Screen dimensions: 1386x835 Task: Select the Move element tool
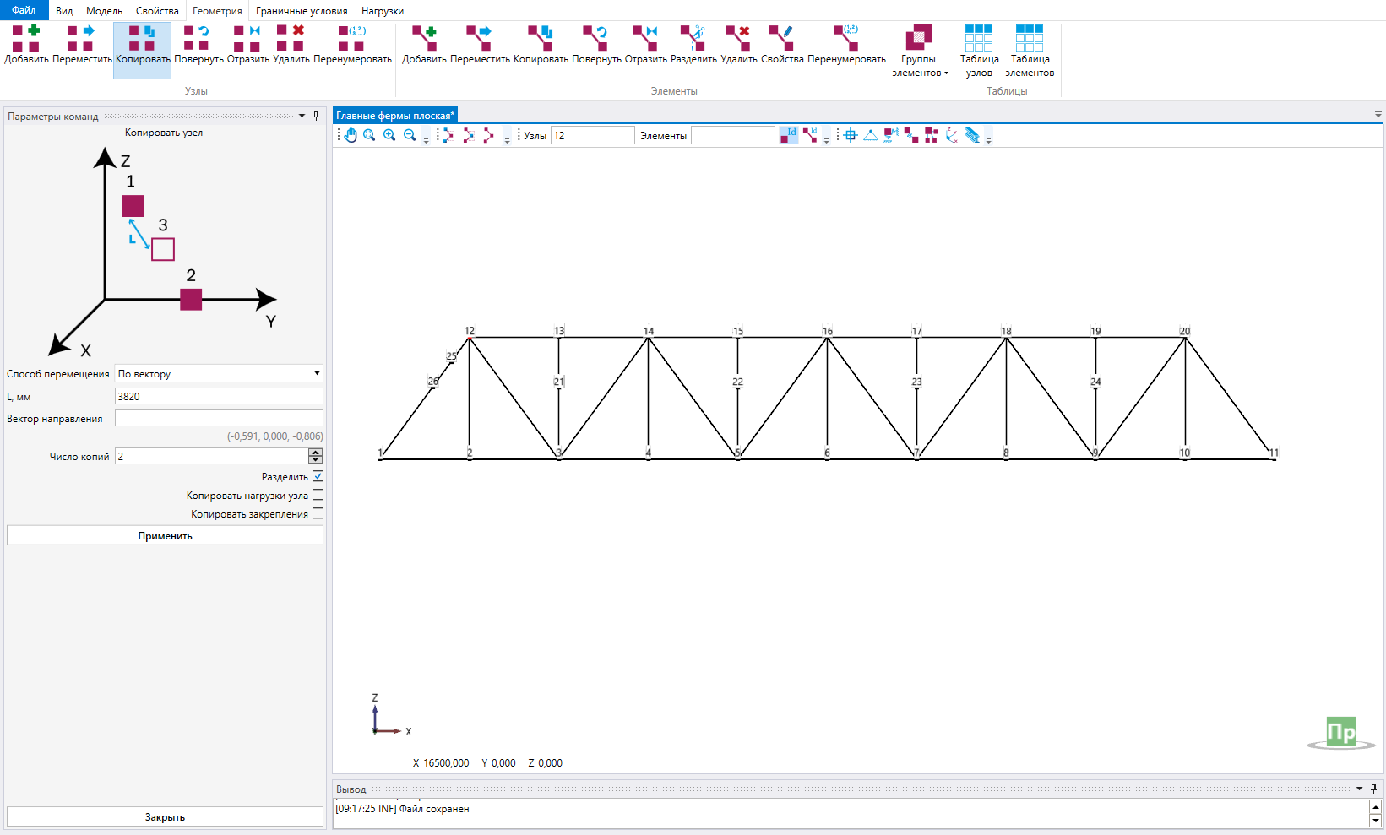pyautogui.click(x=480, y=45)
